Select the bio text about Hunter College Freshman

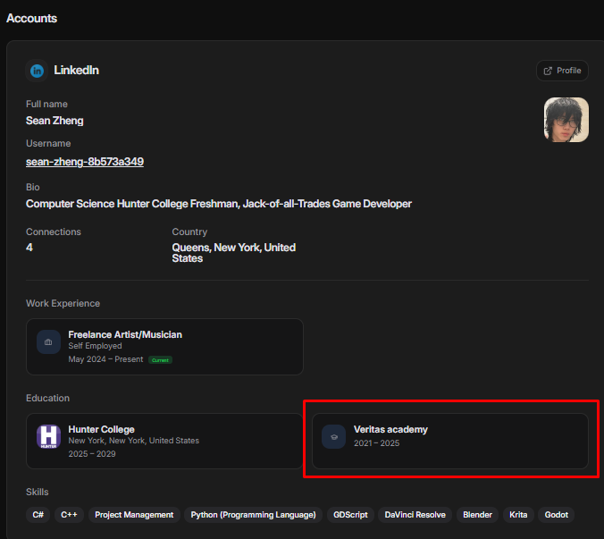[219, 204]
